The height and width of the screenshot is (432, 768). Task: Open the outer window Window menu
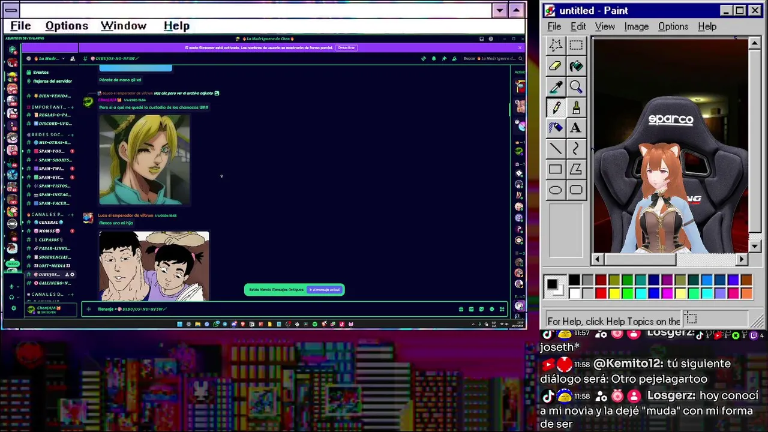(124, 26)
